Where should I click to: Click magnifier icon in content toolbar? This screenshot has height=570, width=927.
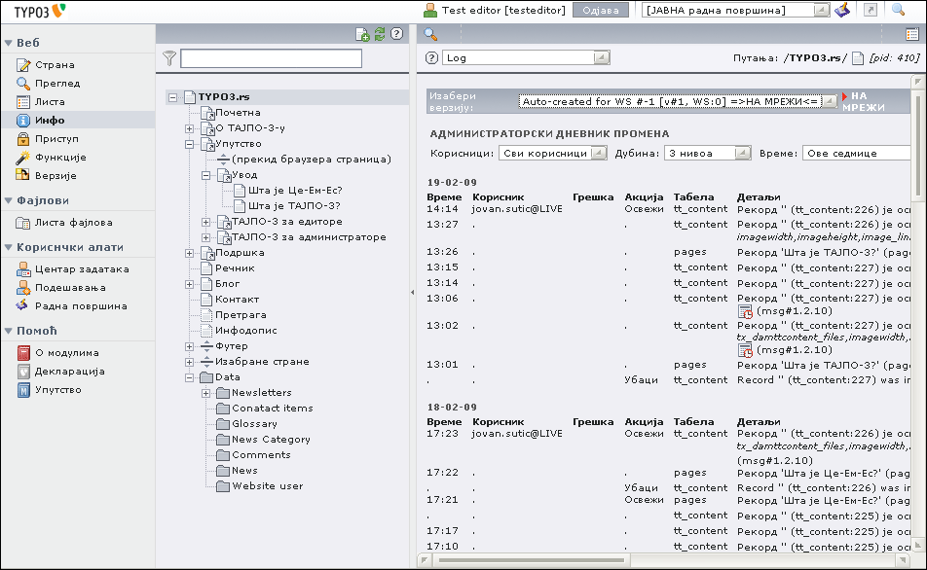pos(430,34)
